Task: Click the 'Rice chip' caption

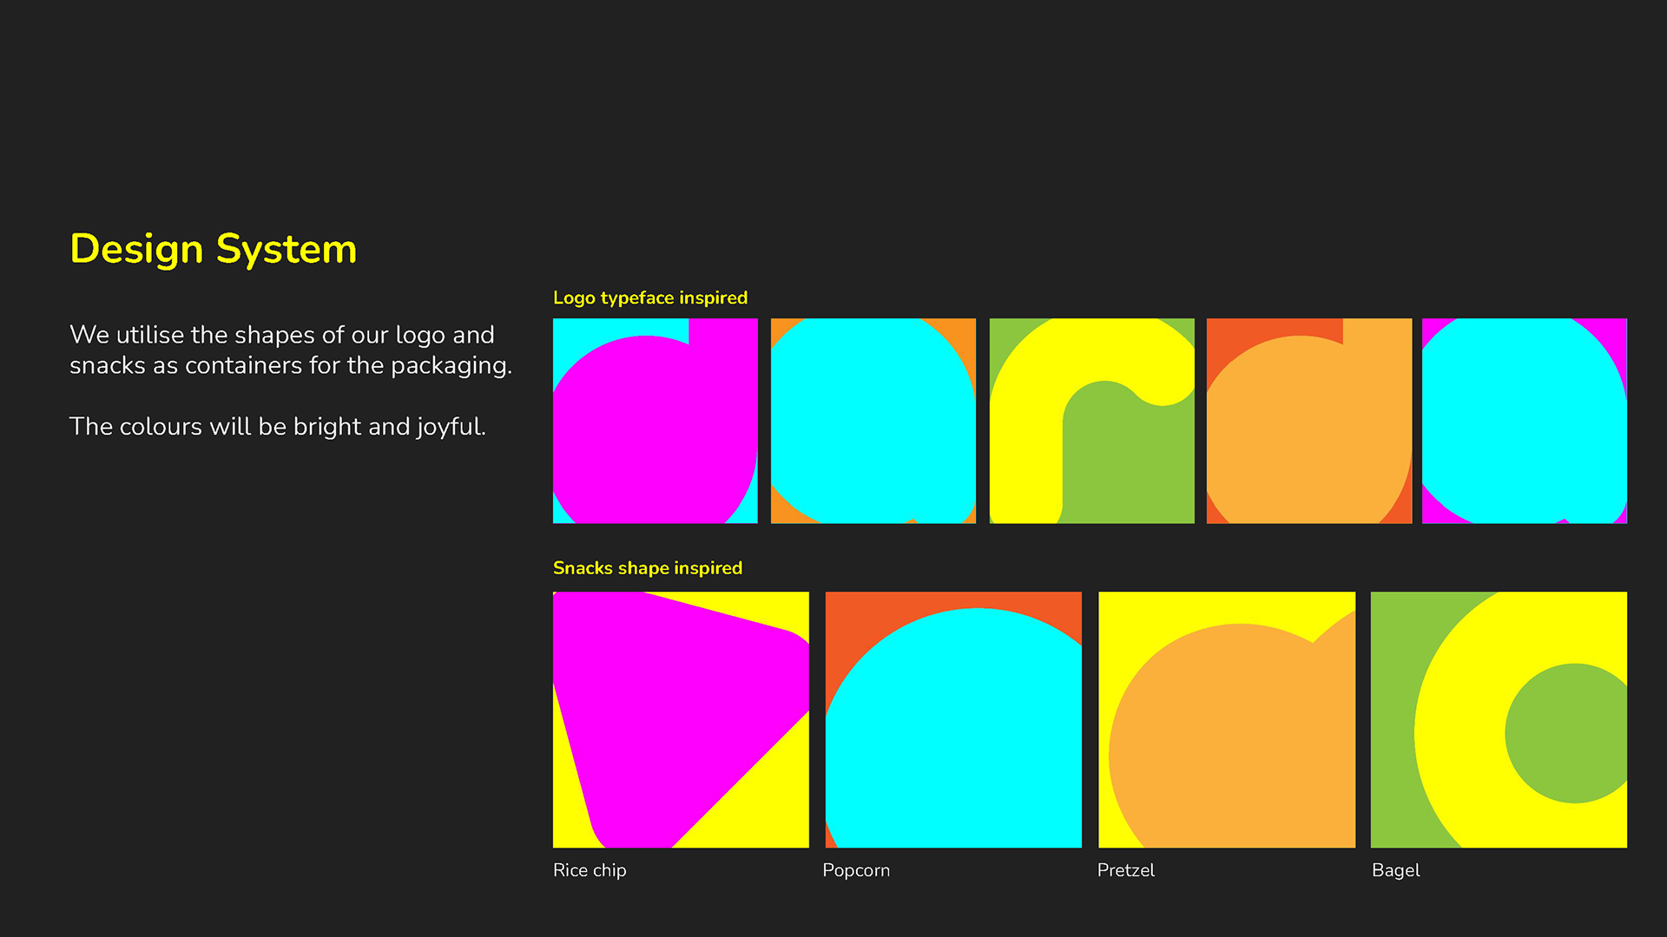Action: [x=590, y=870]
